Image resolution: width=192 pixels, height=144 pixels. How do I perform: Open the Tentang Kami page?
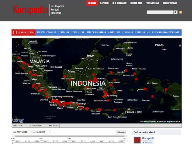coord(152,3)
